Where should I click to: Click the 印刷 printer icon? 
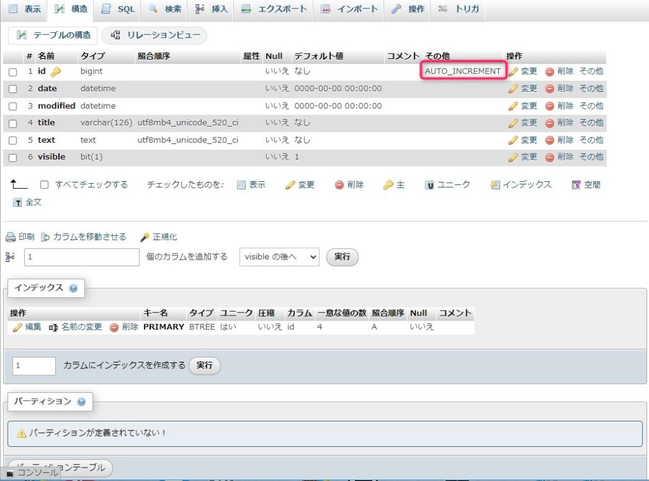coord(10,237)
